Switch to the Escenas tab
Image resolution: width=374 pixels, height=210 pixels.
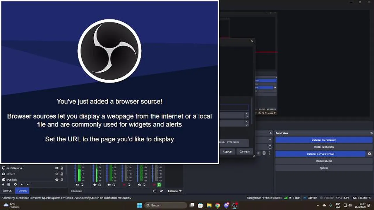point(7,191)
